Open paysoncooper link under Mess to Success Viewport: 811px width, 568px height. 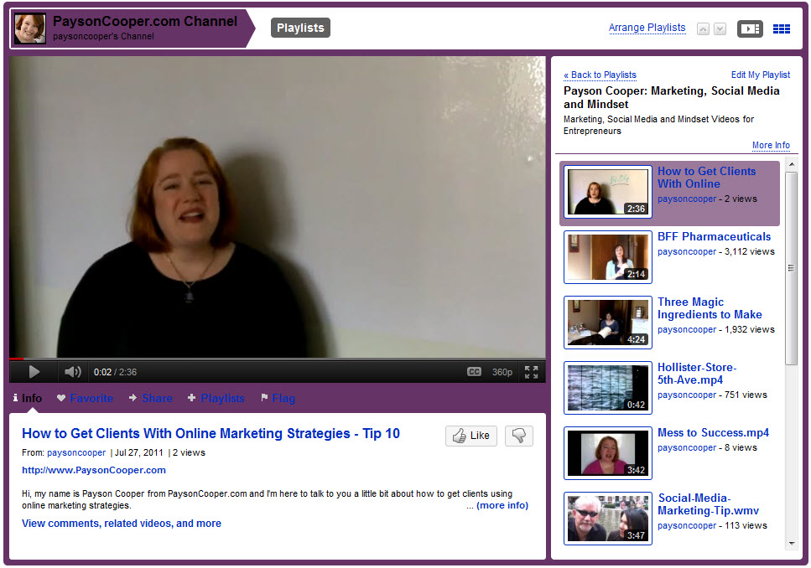pyautogui.click(x=687, y=447)
